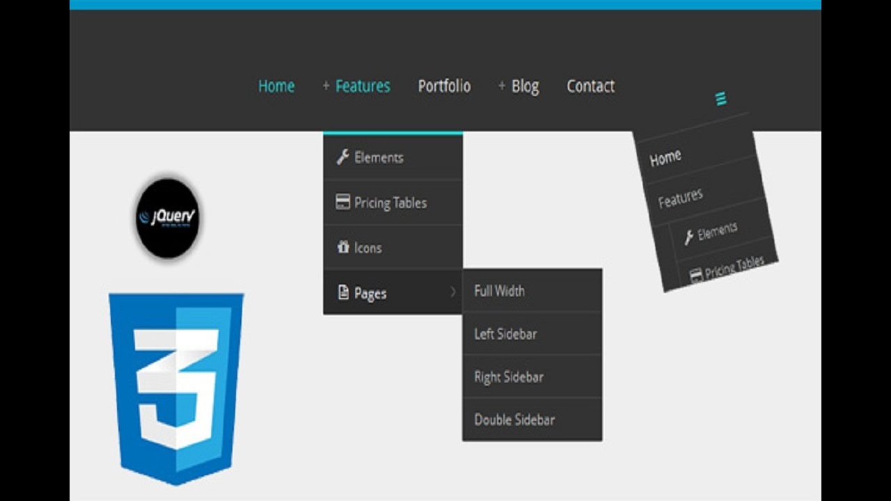Select Double Sidebar from the submenu
Viewport: 891px width, 501px height.
point(533,420)
